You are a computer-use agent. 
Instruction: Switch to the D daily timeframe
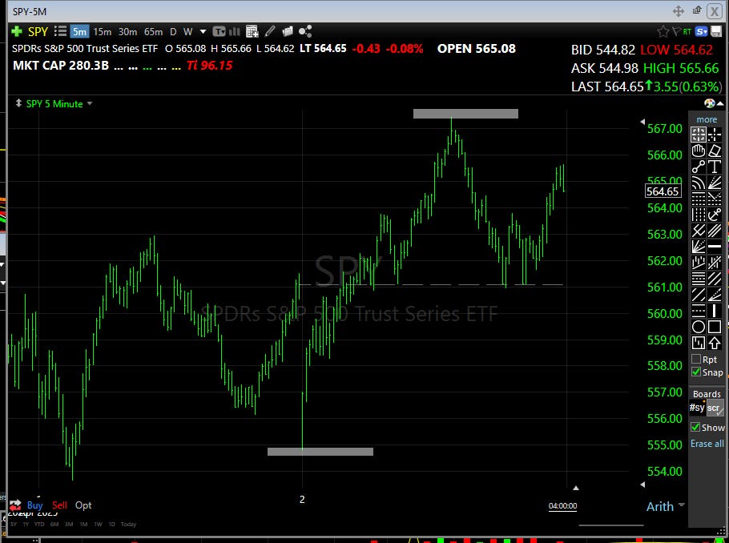[173, 31]
